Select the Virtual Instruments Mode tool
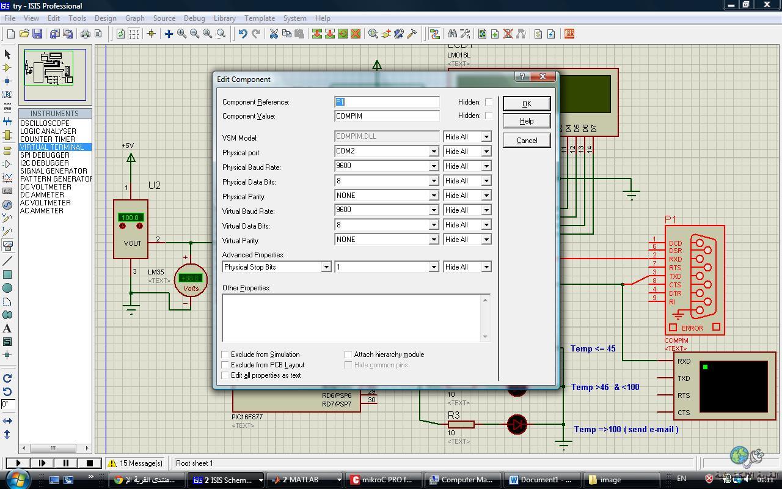 pyautogui.click(x=7, y=245)
